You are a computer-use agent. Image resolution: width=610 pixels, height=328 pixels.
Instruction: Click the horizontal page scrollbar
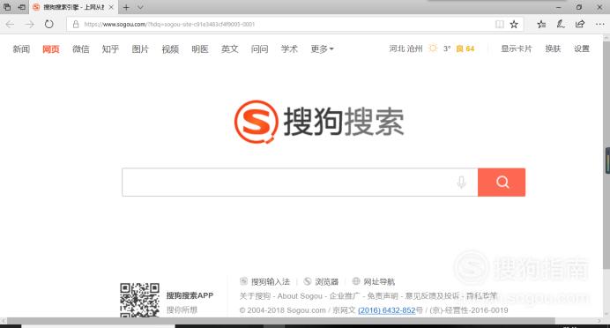pos(280,321)
